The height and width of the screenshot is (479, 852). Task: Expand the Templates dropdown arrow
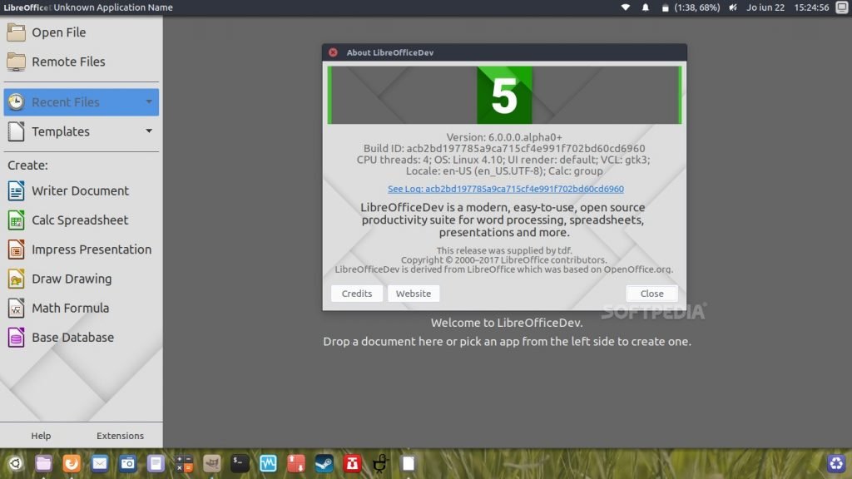pos(148,131)
